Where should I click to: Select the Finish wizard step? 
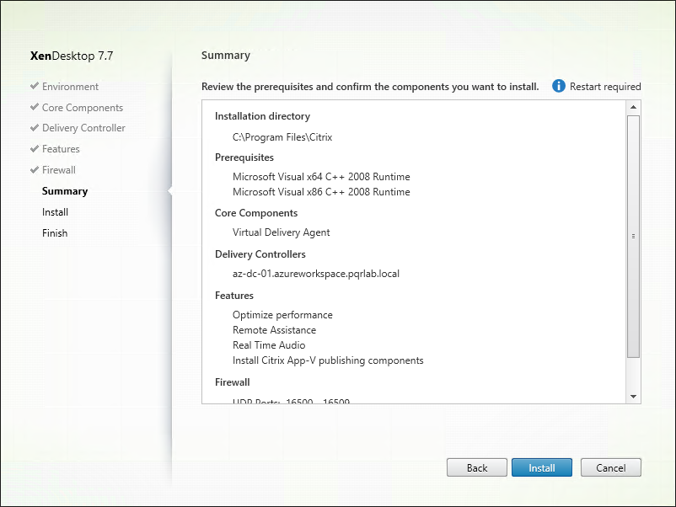[x=55, y=233]
